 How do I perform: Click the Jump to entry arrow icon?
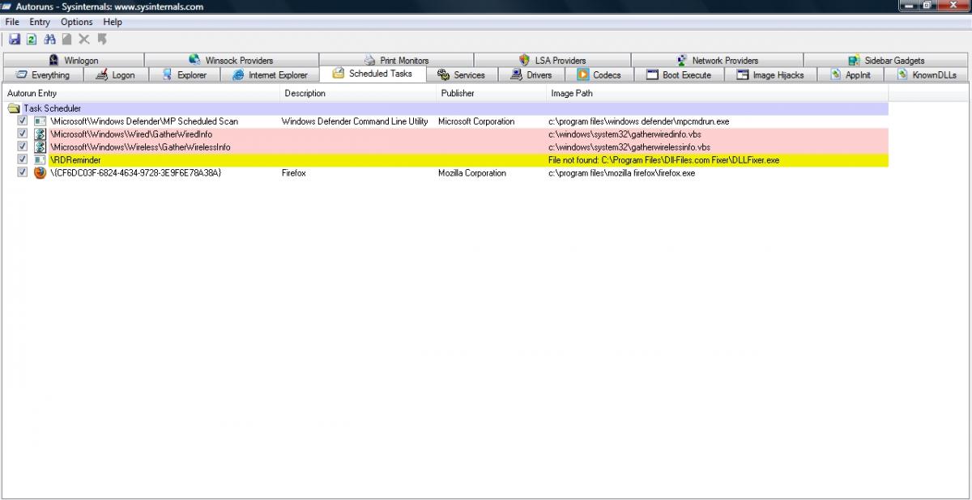tap(102, 39)
